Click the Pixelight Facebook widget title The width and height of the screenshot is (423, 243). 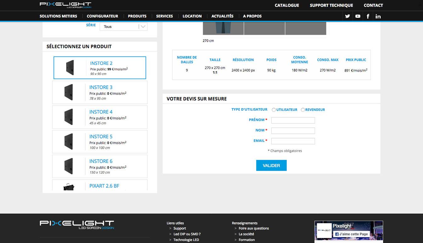(x=342, y=226)
